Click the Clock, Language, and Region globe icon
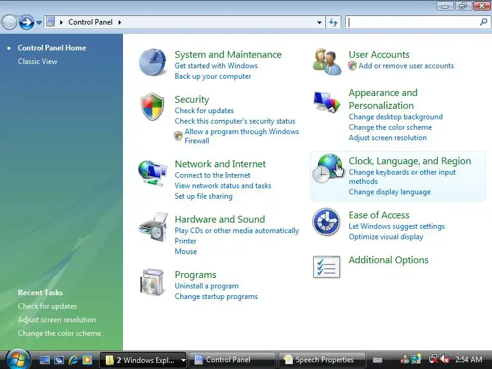The width and height of the screenshot is (492, 369). coord(327,169)
